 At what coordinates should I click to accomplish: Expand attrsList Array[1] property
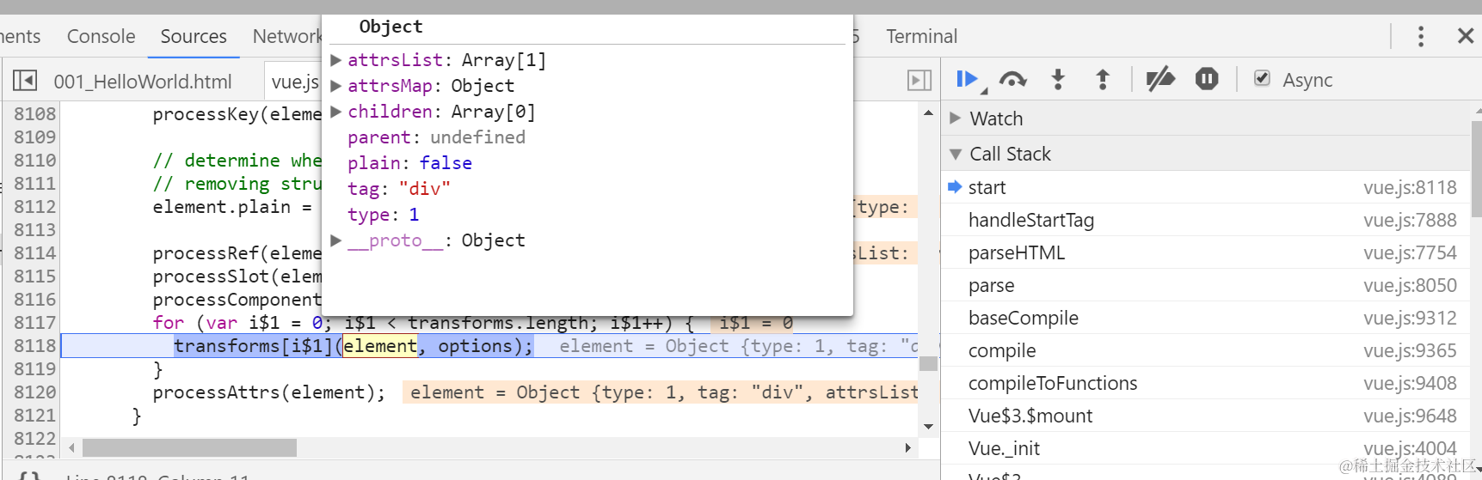336,60
